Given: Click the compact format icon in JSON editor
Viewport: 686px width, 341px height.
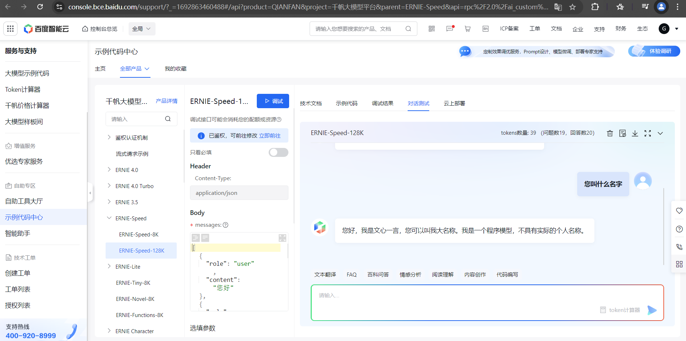Looking at the screenshot, I should click(x=205, y=237).
